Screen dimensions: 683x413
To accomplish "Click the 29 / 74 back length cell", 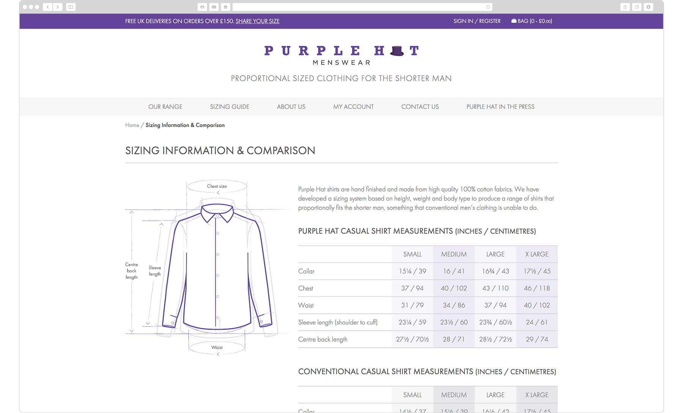I will tap(537, 339).
